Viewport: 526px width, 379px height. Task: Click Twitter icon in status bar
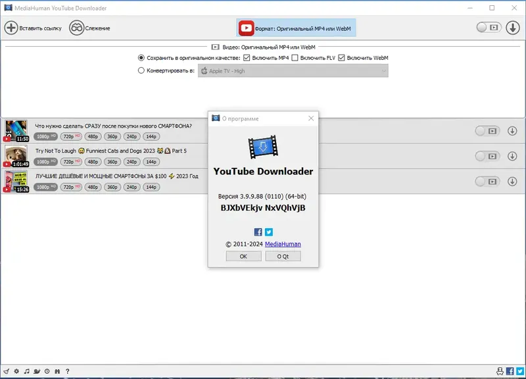pyautogui.click(x=520, y=371)
